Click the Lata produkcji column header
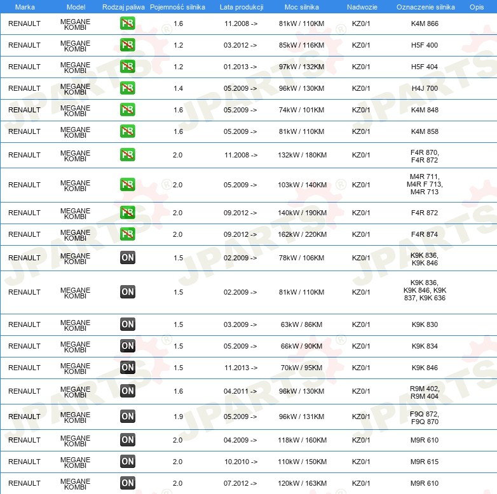This screenshot has width=497, height=494. point(240,7)
